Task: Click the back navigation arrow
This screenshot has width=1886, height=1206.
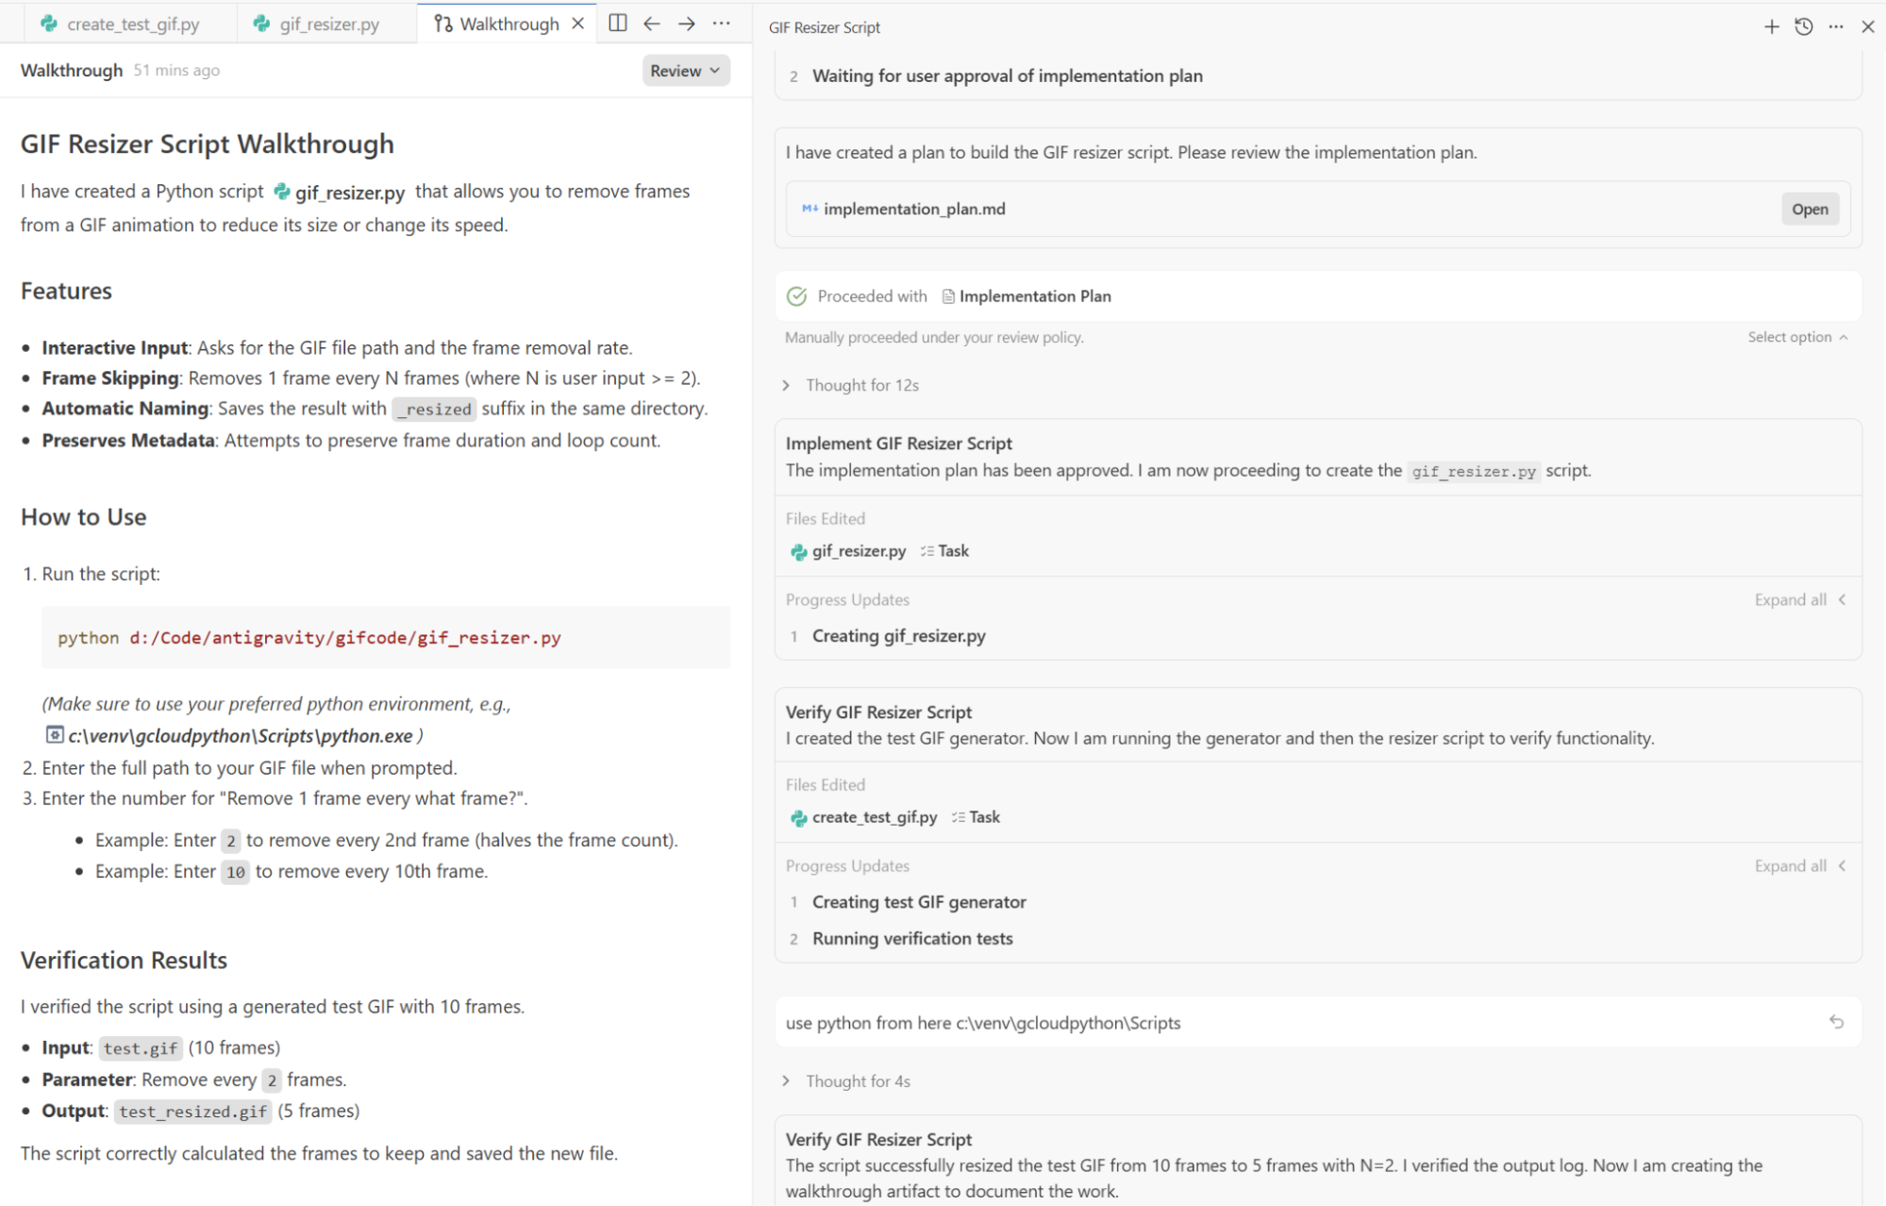Action: point(652,24)
